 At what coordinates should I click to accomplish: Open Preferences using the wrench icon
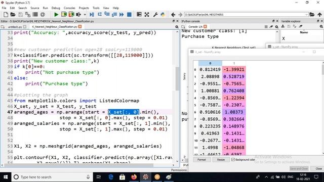click(x=155, y=15)
